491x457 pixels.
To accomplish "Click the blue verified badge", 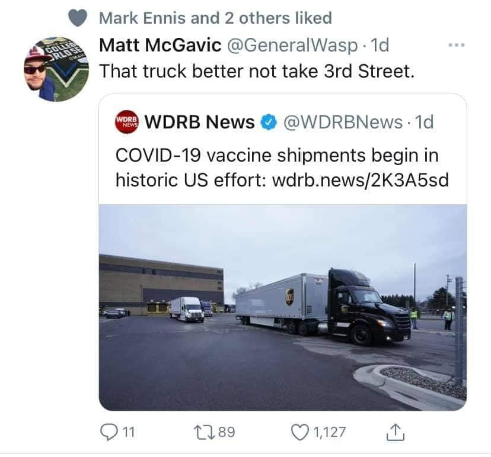I will (x=269, y=122).
